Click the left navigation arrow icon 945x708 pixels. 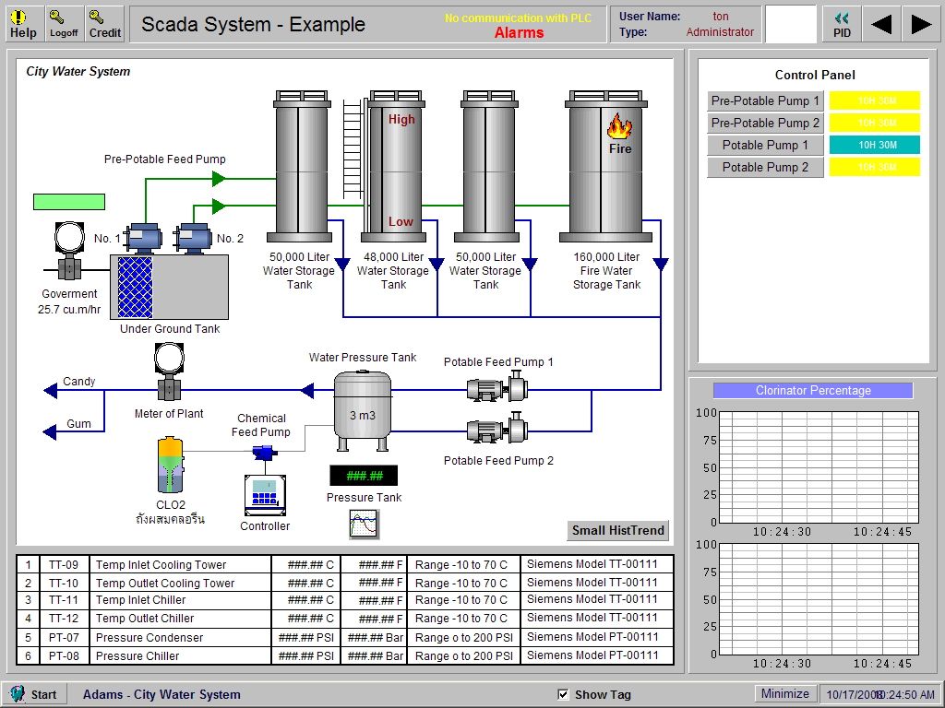[881, 22]
